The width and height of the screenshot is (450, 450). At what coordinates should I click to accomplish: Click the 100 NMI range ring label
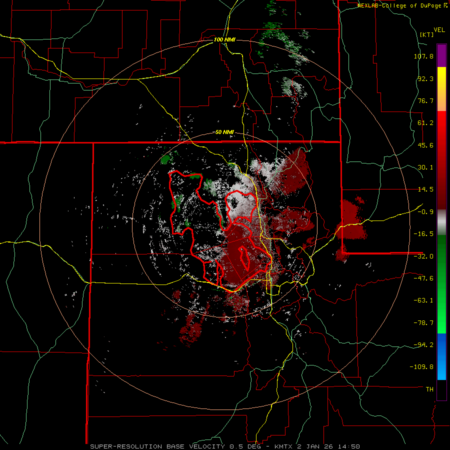point(224,39)
